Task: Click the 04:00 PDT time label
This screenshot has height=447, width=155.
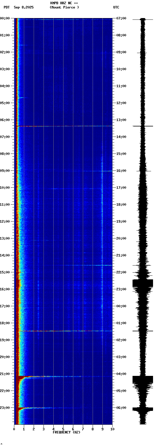Action: tap(5, 86)
